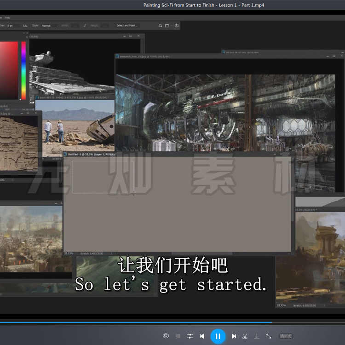Open the workspace switcher icon

(167, 26)
